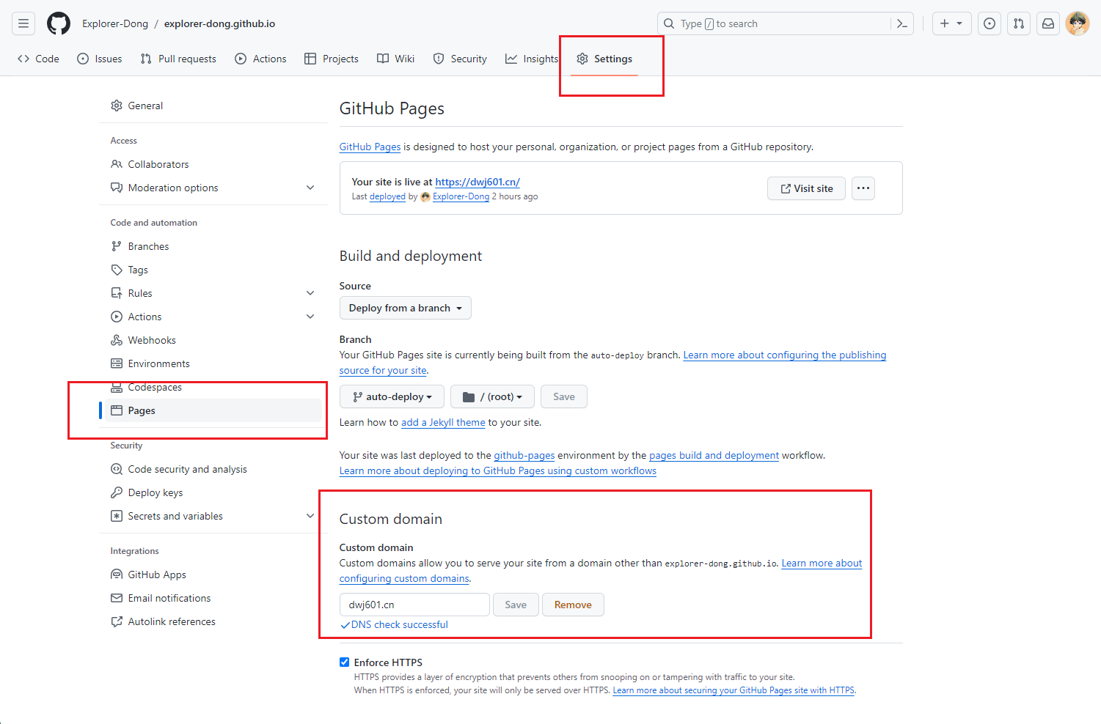The image size is (1101, 724).
Task: Switch to the Issues tab
Action: [x=100, y=59]
